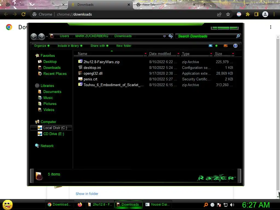Click Computer in navigation pane
The image size is (280, 210).
click(x=48, y=122)
